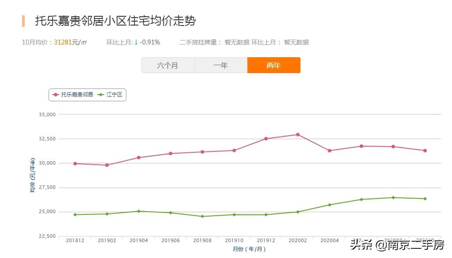Switch to the 一年 tab

220,65
